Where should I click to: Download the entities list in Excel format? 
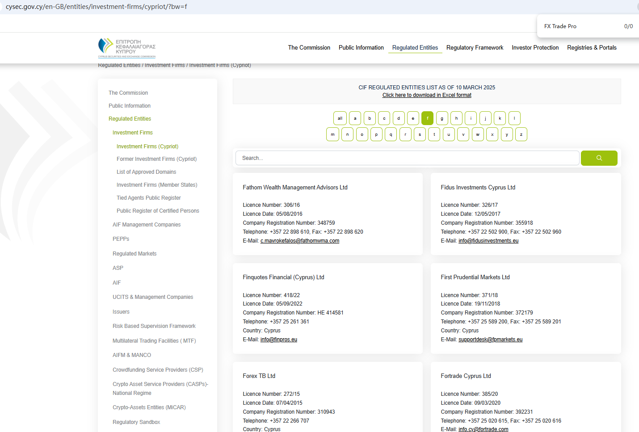427,95
